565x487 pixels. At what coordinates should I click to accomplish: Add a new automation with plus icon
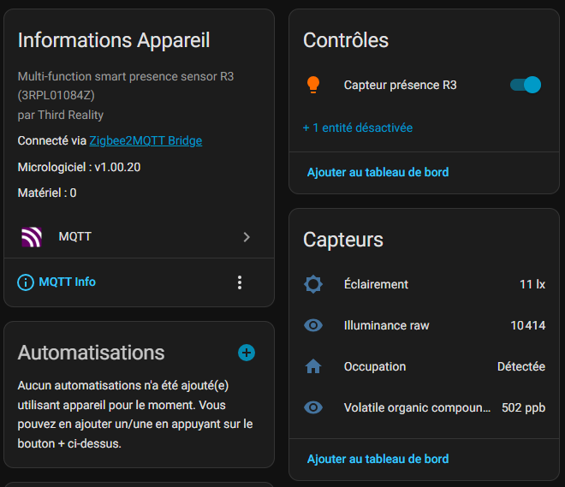point(247,353)
